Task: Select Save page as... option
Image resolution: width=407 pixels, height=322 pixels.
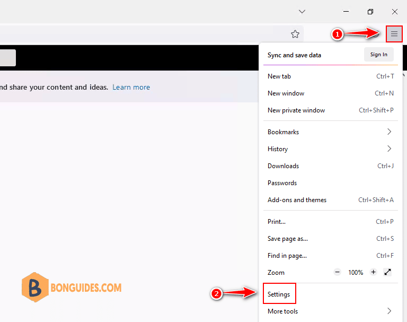Action: [x=331, y=239]
